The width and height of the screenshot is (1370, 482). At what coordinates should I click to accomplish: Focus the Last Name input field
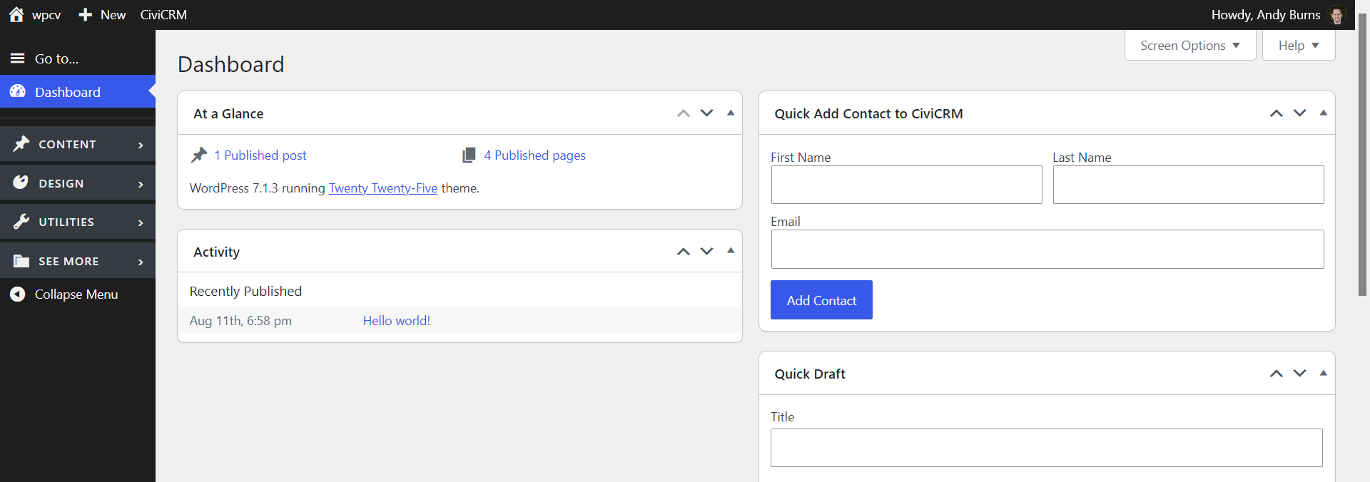tap(1188, 185)
